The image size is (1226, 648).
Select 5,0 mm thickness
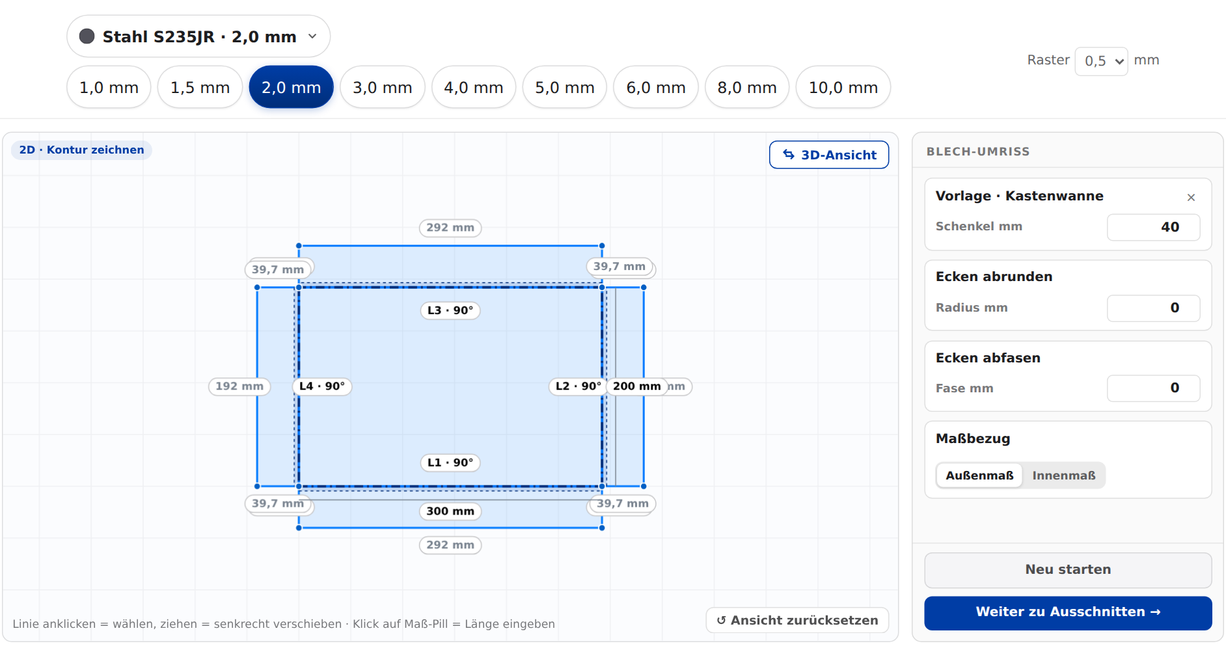click(565, 87)
